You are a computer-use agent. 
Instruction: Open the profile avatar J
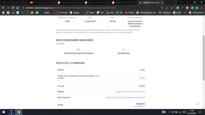tap(197, 8)
